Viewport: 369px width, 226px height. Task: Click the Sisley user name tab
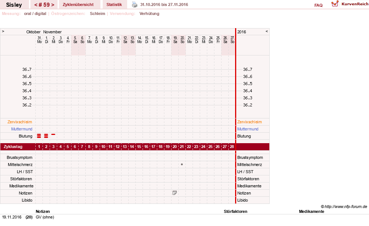click(14, 5)
